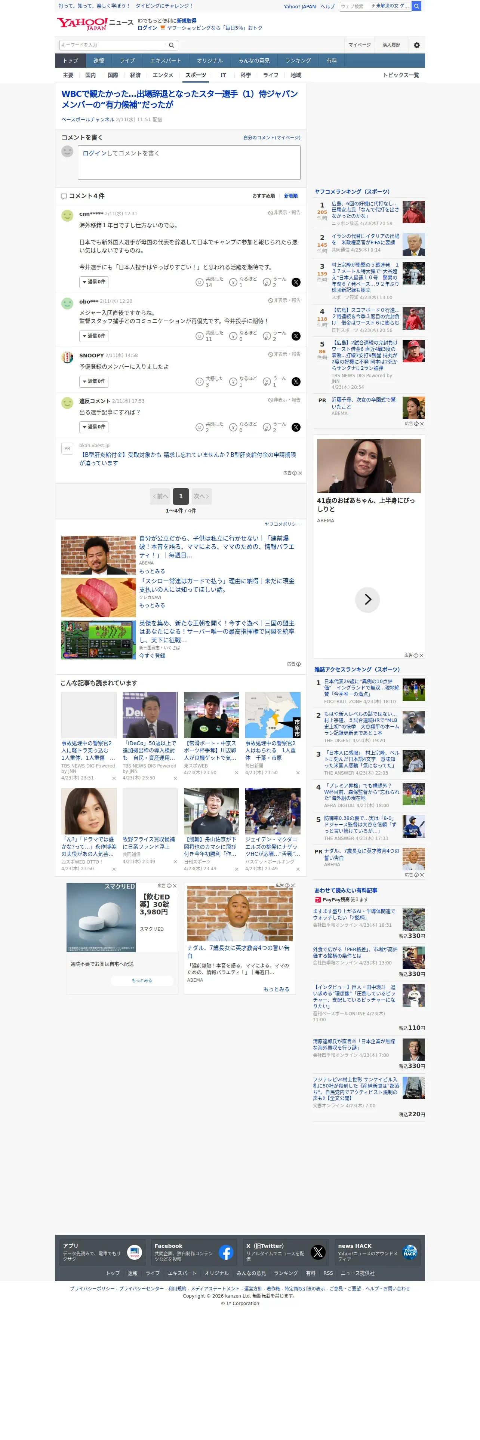
Task: Toggle 共感した on cnn***** comment
Action: pos(210,282)
